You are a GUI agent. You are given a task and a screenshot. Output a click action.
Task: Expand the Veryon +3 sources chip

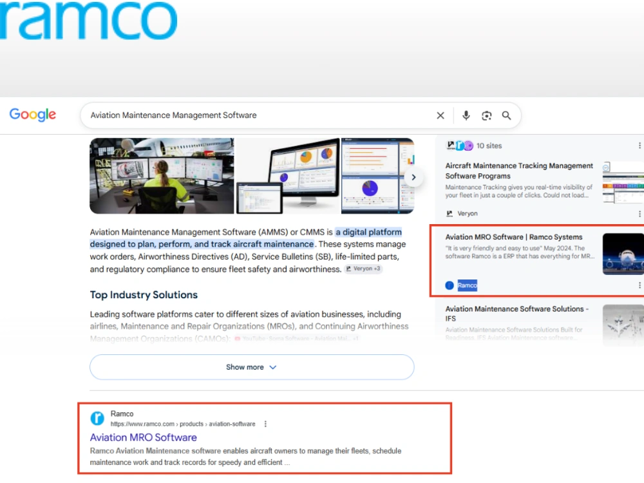(x=363, y=269)
